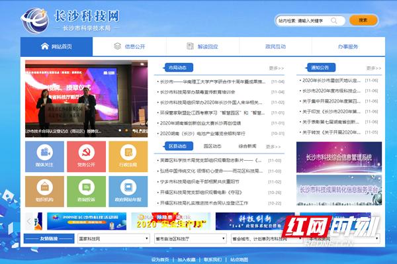Screen dimensions: 397x264
Task: Click the orange 搜索 button
Action: click(363, 21)
